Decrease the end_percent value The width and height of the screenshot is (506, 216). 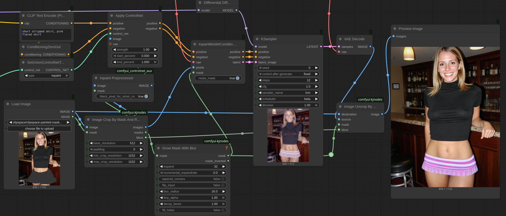tap(114, 62)
